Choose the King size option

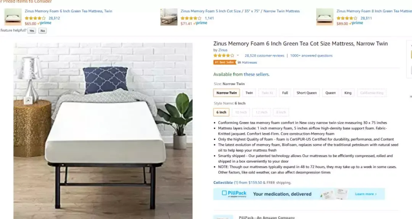tap(348, 93)
